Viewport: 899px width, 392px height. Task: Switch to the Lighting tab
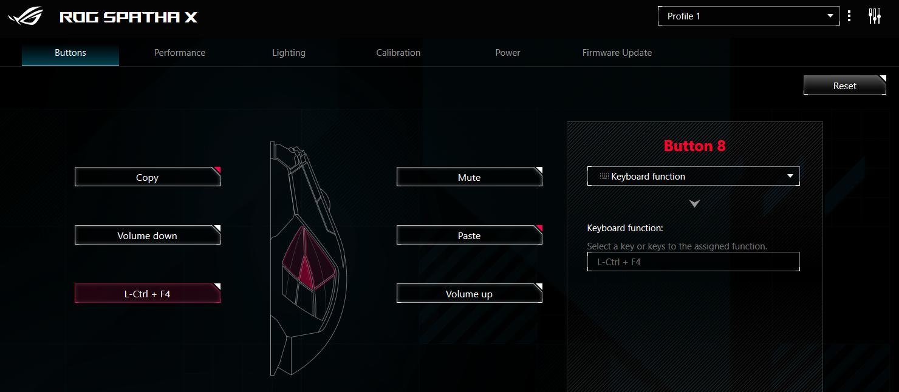(x=289, y=52)
